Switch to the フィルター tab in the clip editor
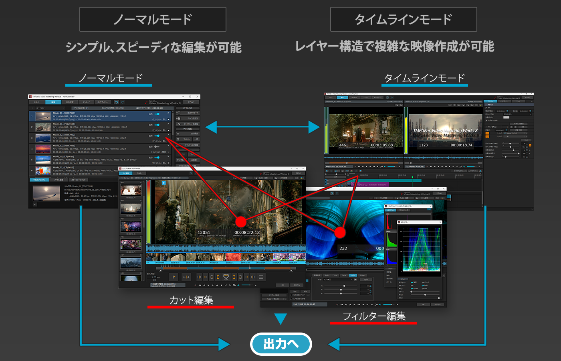The height and width of the screenshot is (361, 561). 139,173
